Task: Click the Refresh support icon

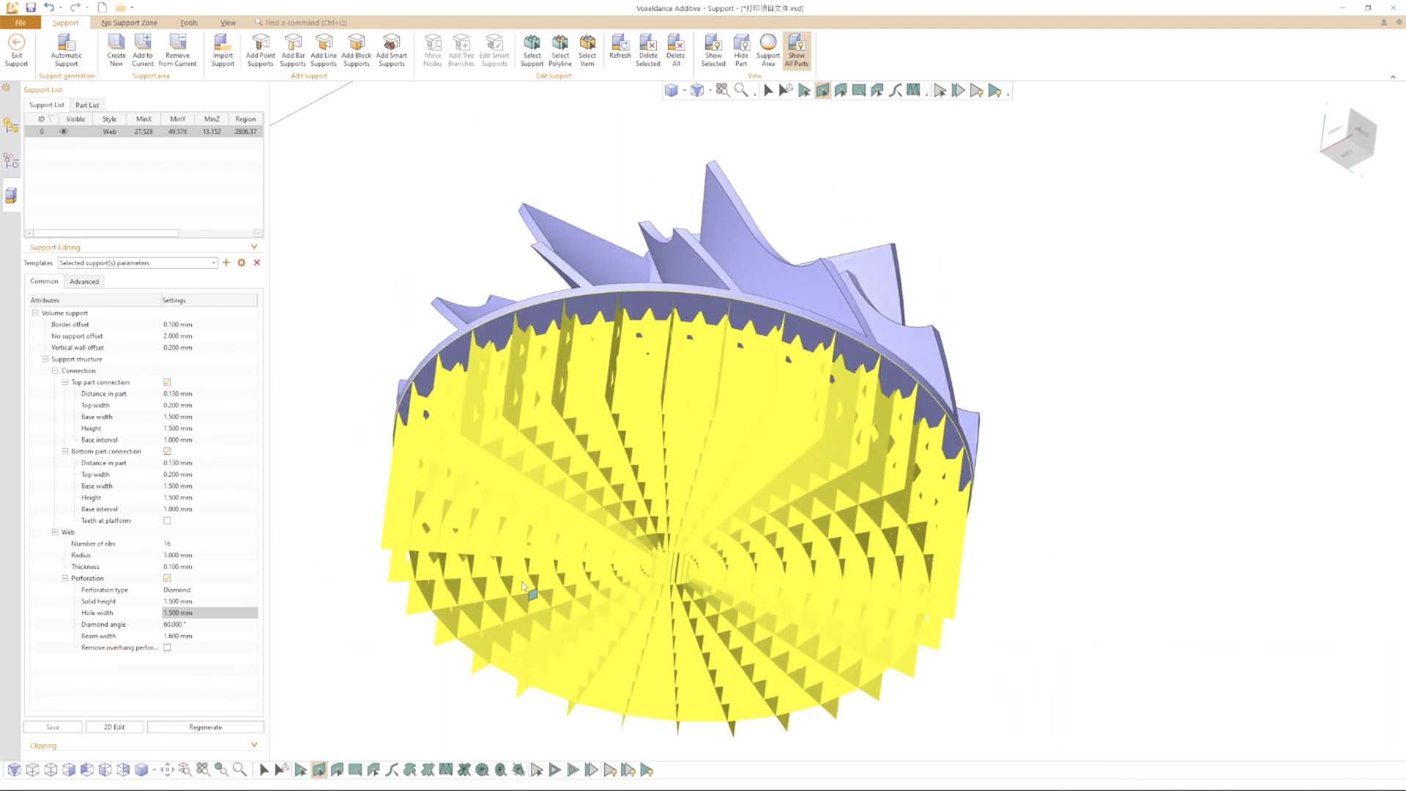Action: tap(620, 50)
